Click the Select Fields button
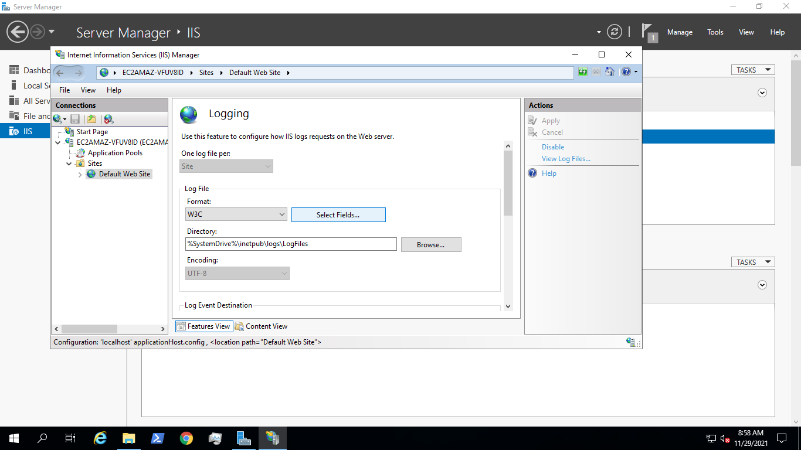This screenshot has width=801, height=450. (x=338, y=214)
